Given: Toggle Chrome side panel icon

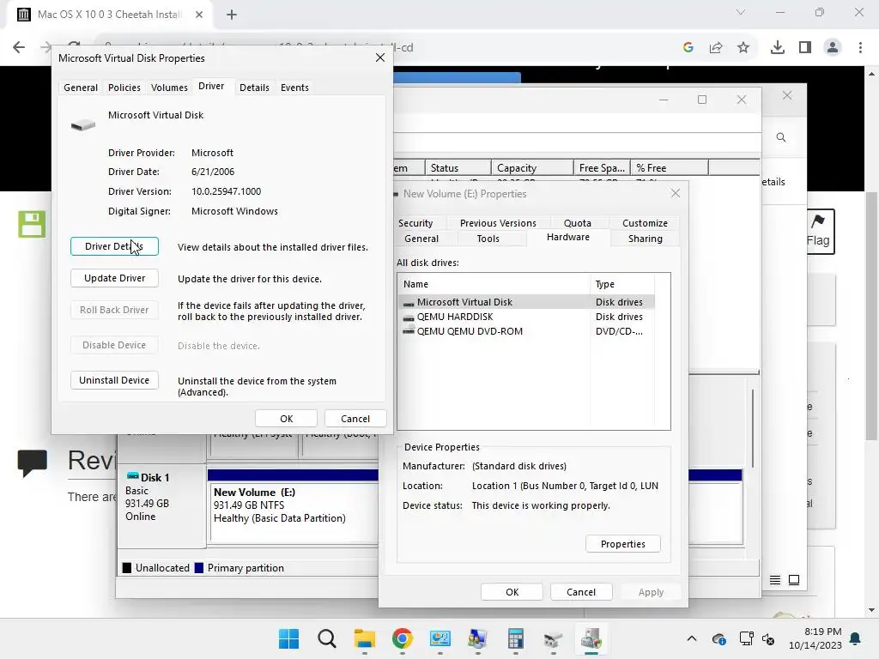Looking at the screenshot, I should point(805,48).
